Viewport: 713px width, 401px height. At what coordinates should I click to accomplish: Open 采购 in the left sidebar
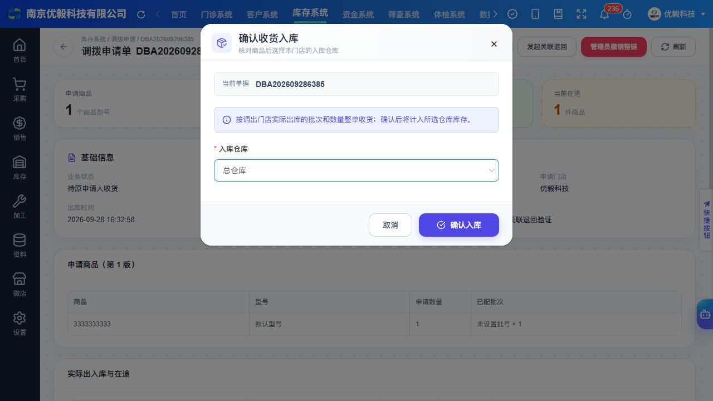pyautogui.click(x=19, y=90)
